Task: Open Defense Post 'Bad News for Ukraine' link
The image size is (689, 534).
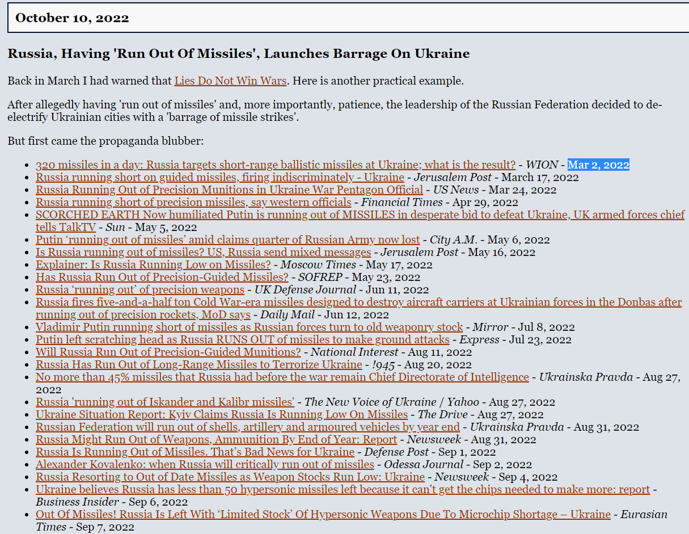Action: point(195,452)
